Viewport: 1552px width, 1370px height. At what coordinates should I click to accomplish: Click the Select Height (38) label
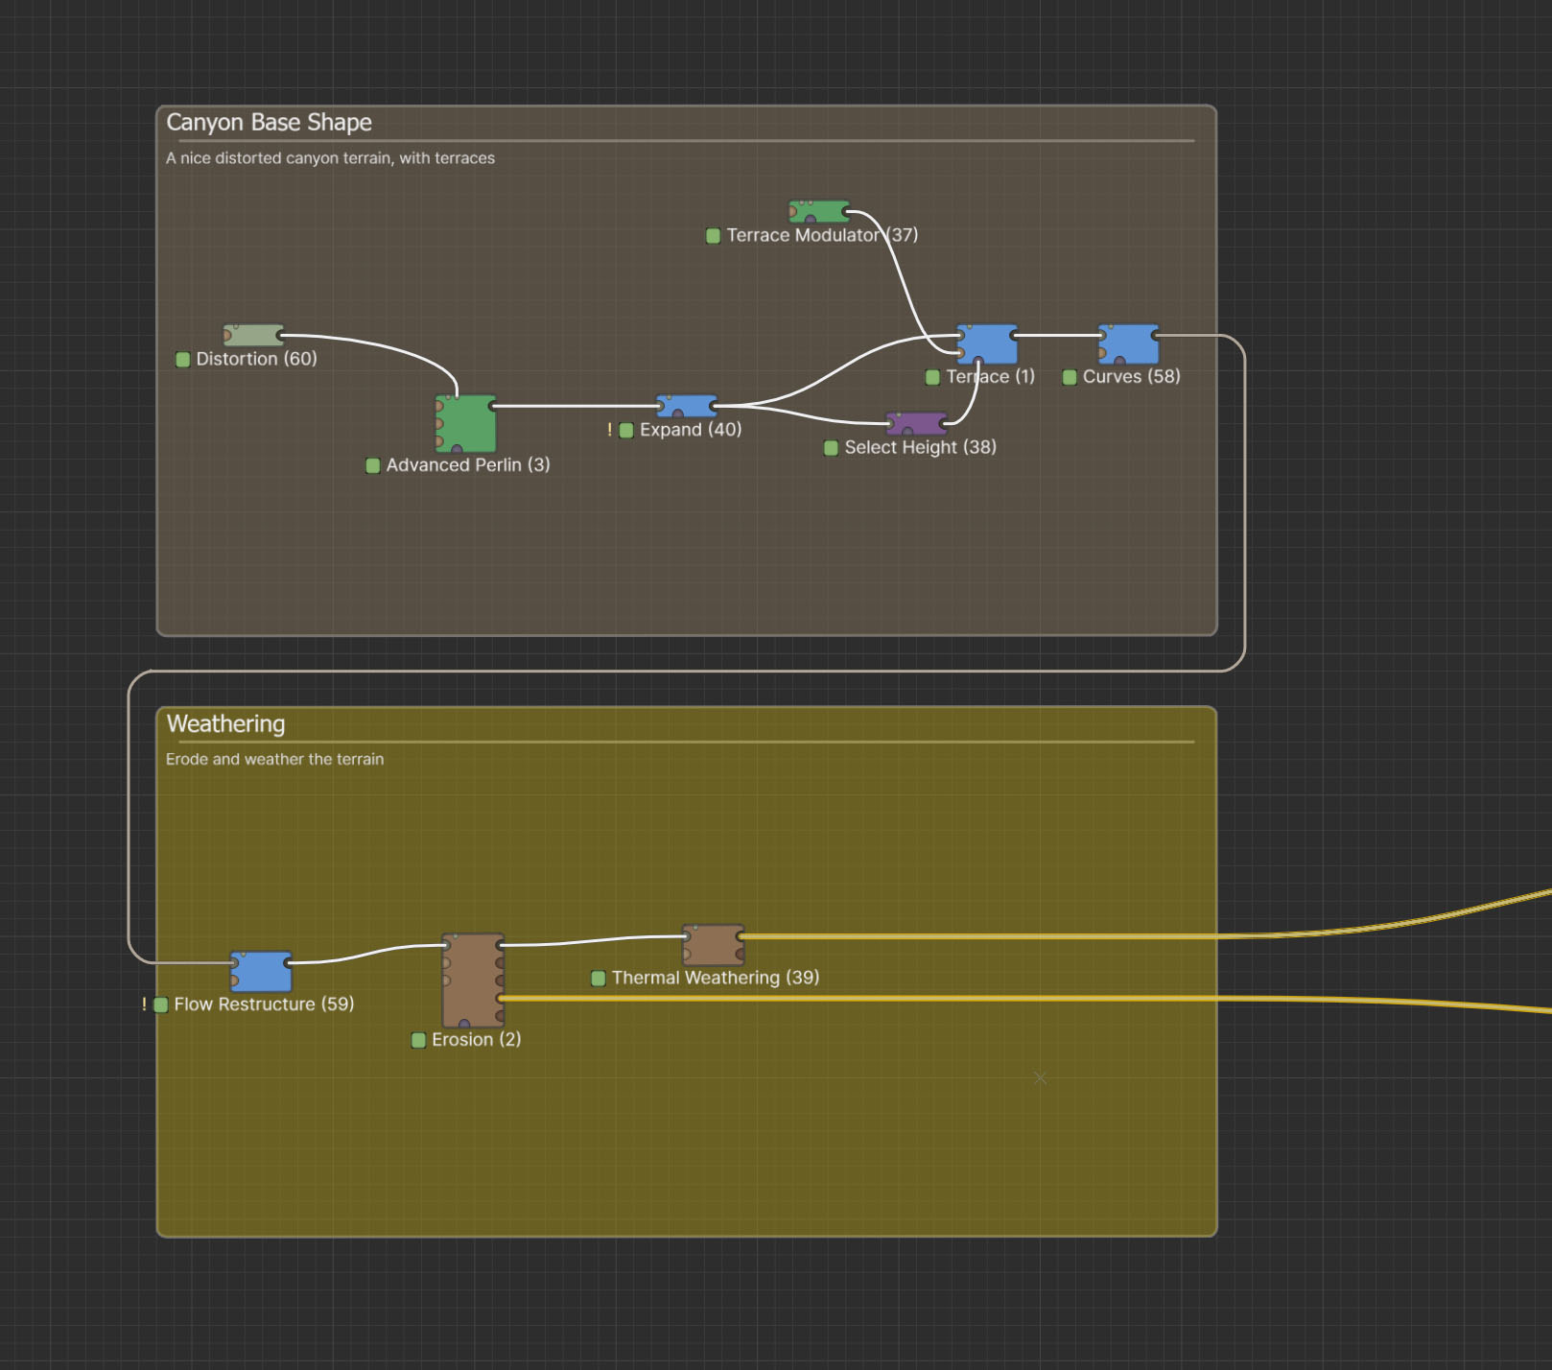click(x=921, y=447)
